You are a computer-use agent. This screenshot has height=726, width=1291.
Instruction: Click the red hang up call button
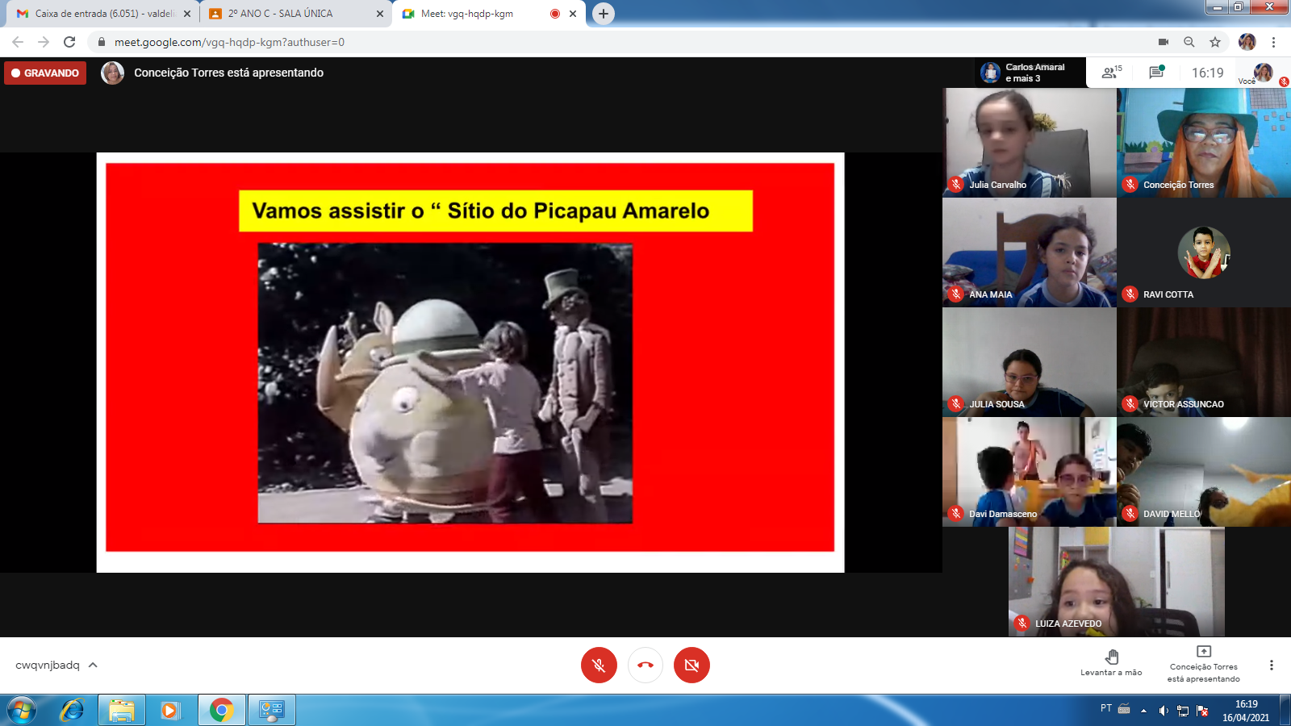645,665
